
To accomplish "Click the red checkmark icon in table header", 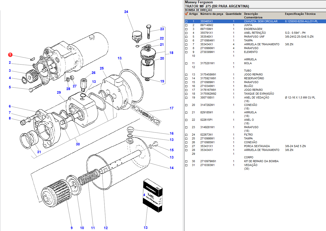I will (x=186, y=14).
